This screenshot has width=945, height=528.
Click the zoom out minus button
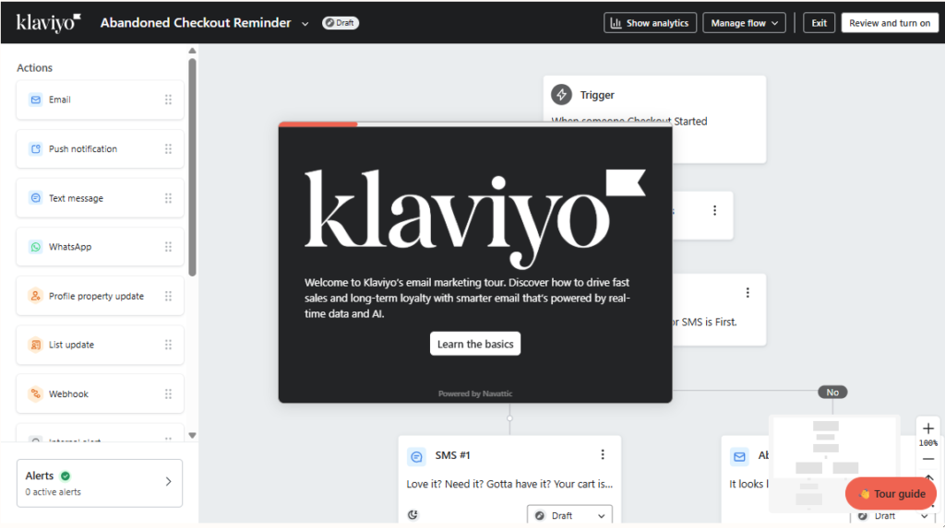pyautogui.click(x=928, y=459)
